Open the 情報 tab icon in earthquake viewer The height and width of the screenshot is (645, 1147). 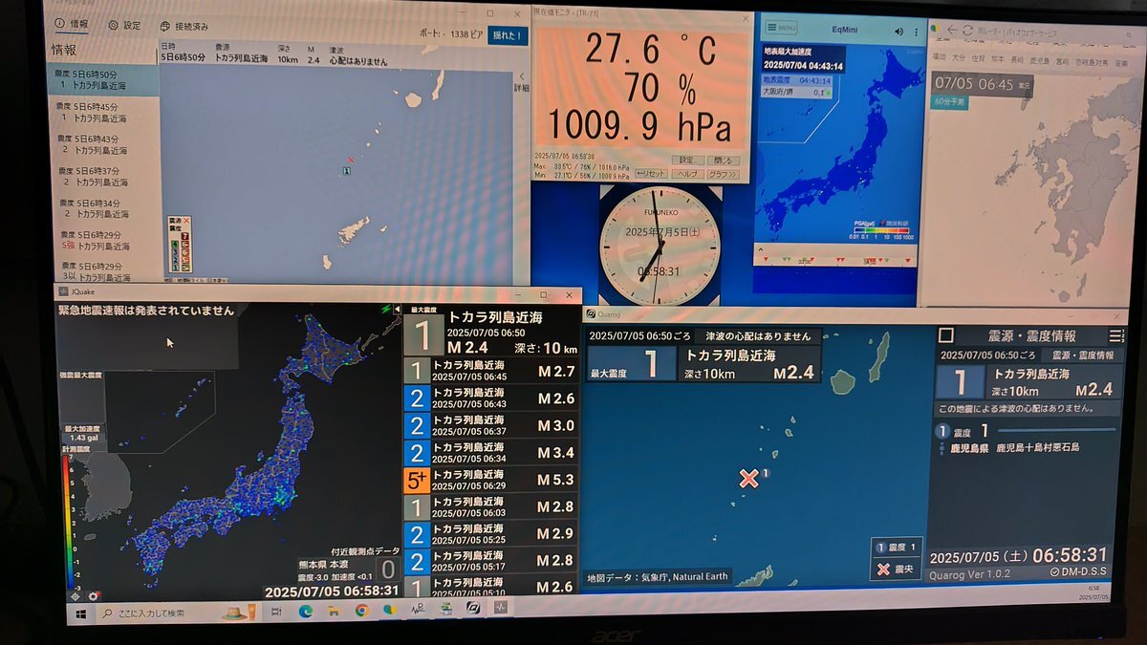[x=60, y=23]
